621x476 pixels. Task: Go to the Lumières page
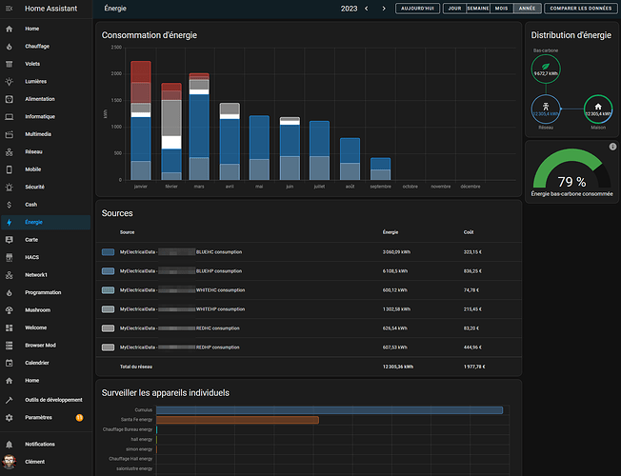pyautogui.click(x=36, y=81)
